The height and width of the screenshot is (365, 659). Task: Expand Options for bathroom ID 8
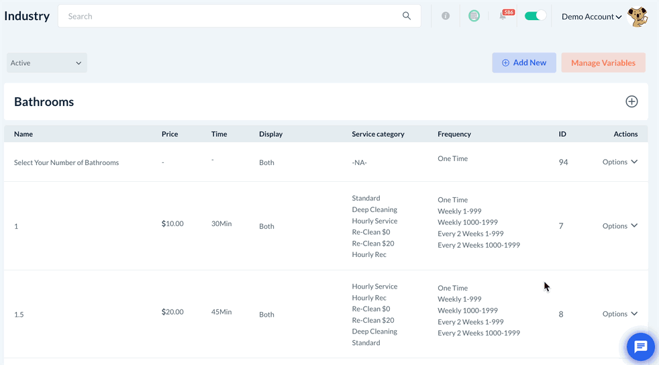619,314
